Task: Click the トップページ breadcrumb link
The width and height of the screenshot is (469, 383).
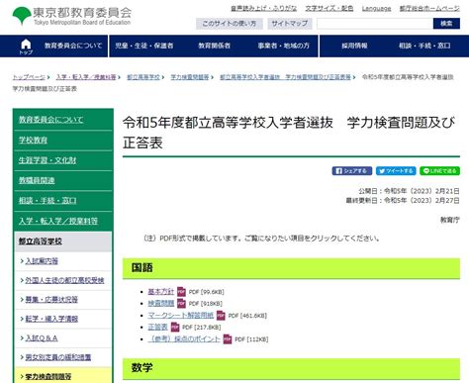Action: pos(29,77)
